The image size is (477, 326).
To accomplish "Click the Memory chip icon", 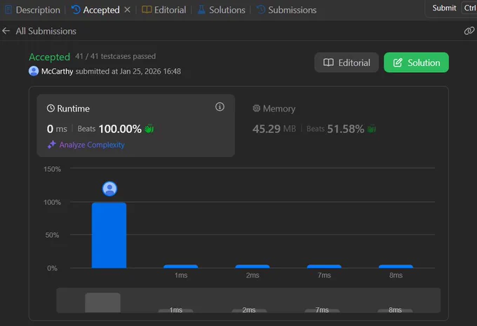I will [257, 108].
